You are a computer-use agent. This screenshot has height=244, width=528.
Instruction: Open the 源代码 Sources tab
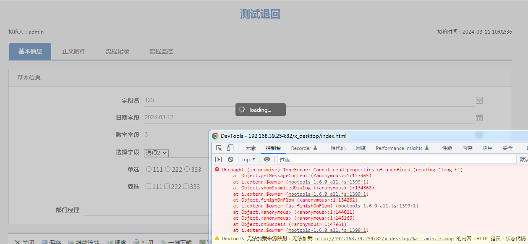[338, 148]
